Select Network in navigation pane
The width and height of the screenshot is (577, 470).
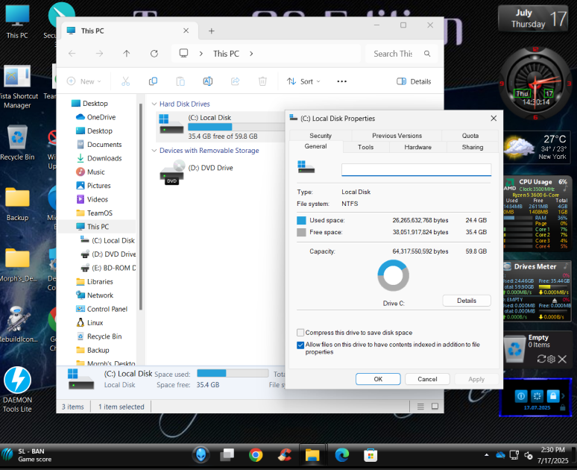click(x=95, y=295)
